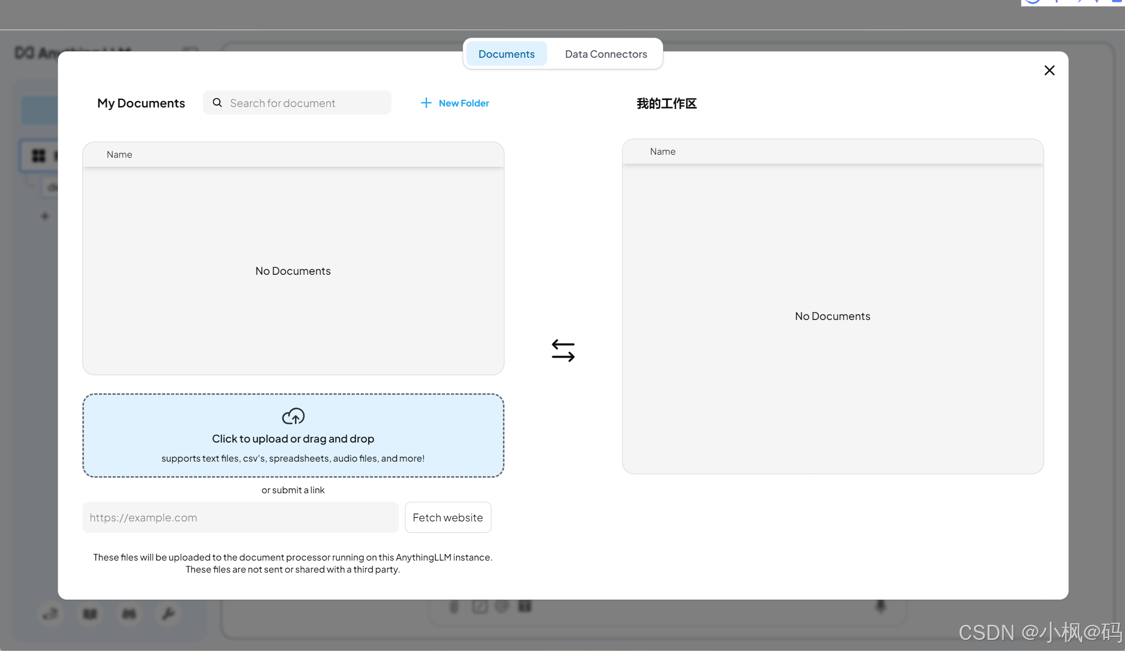This screenshot has height=651, width=1125.
Task: Click the cloud upload icon
Action: coord(293,416)
